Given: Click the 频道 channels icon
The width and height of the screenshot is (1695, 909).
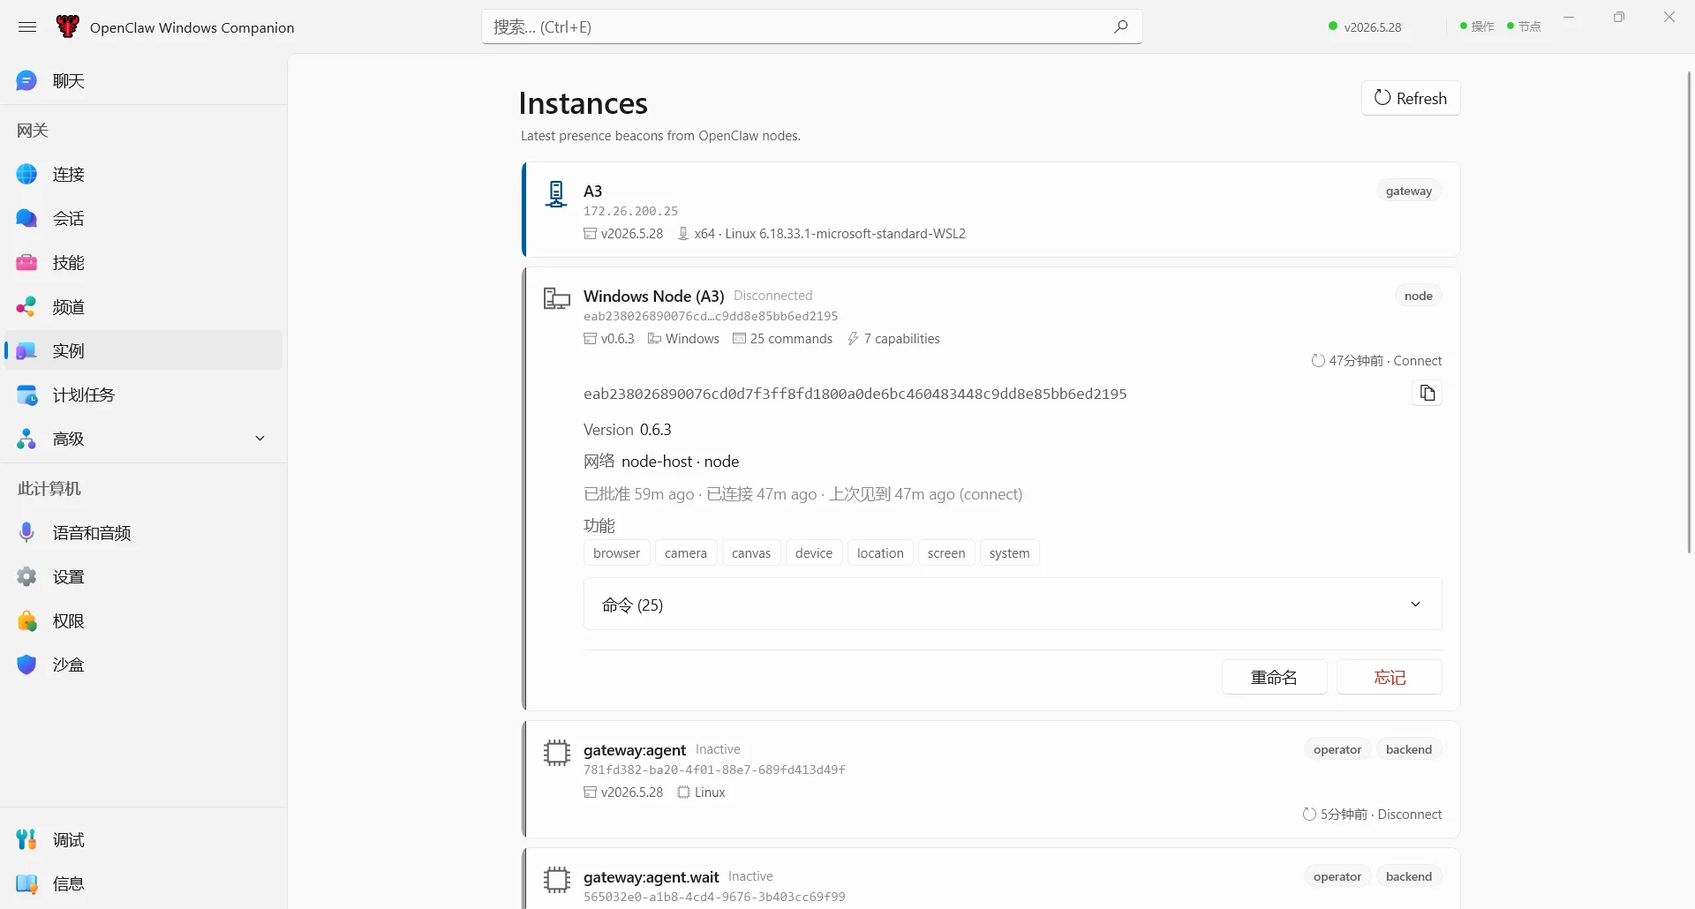Looking at the screenshot, I should coord(27,307).
